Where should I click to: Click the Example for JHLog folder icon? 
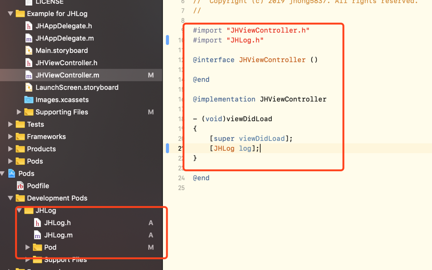pyautogui.click(x=20, y=14)
